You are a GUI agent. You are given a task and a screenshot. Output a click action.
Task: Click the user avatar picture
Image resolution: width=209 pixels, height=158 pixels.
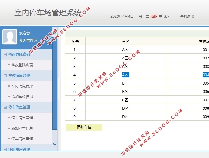(x=10, y=37)
